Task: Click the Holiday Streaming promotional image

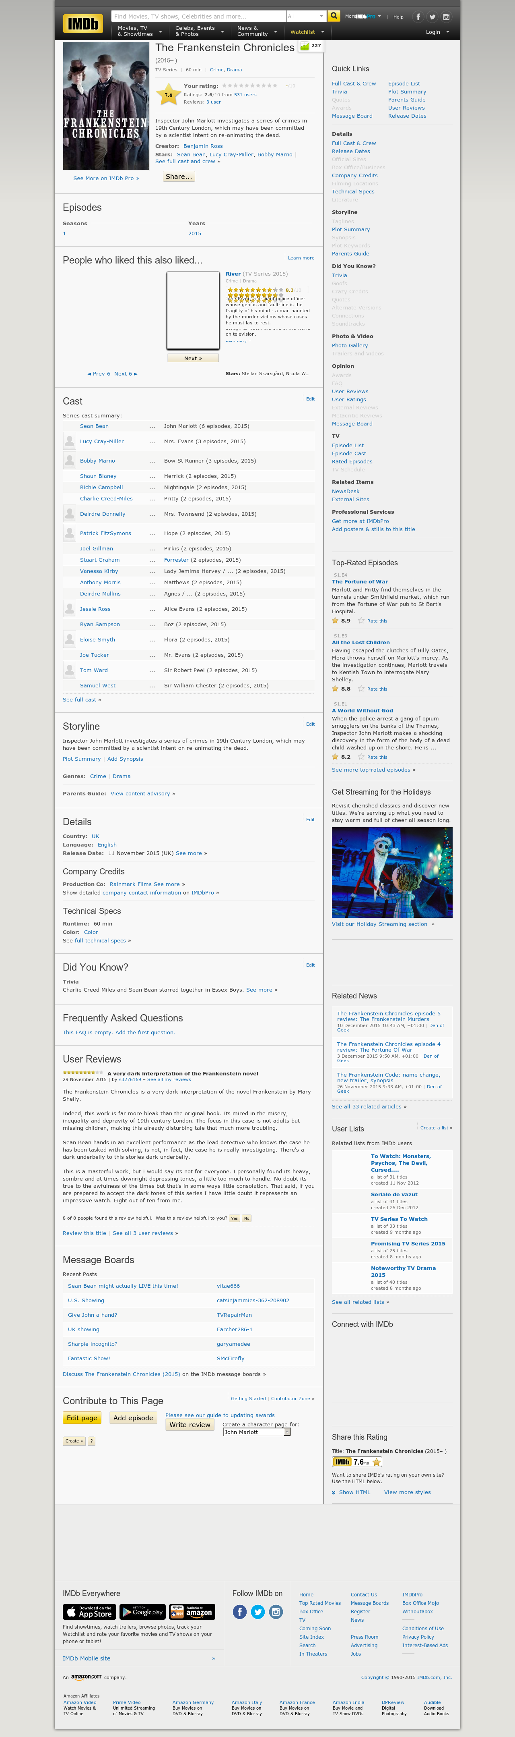Action: click(x=392, y=873)
